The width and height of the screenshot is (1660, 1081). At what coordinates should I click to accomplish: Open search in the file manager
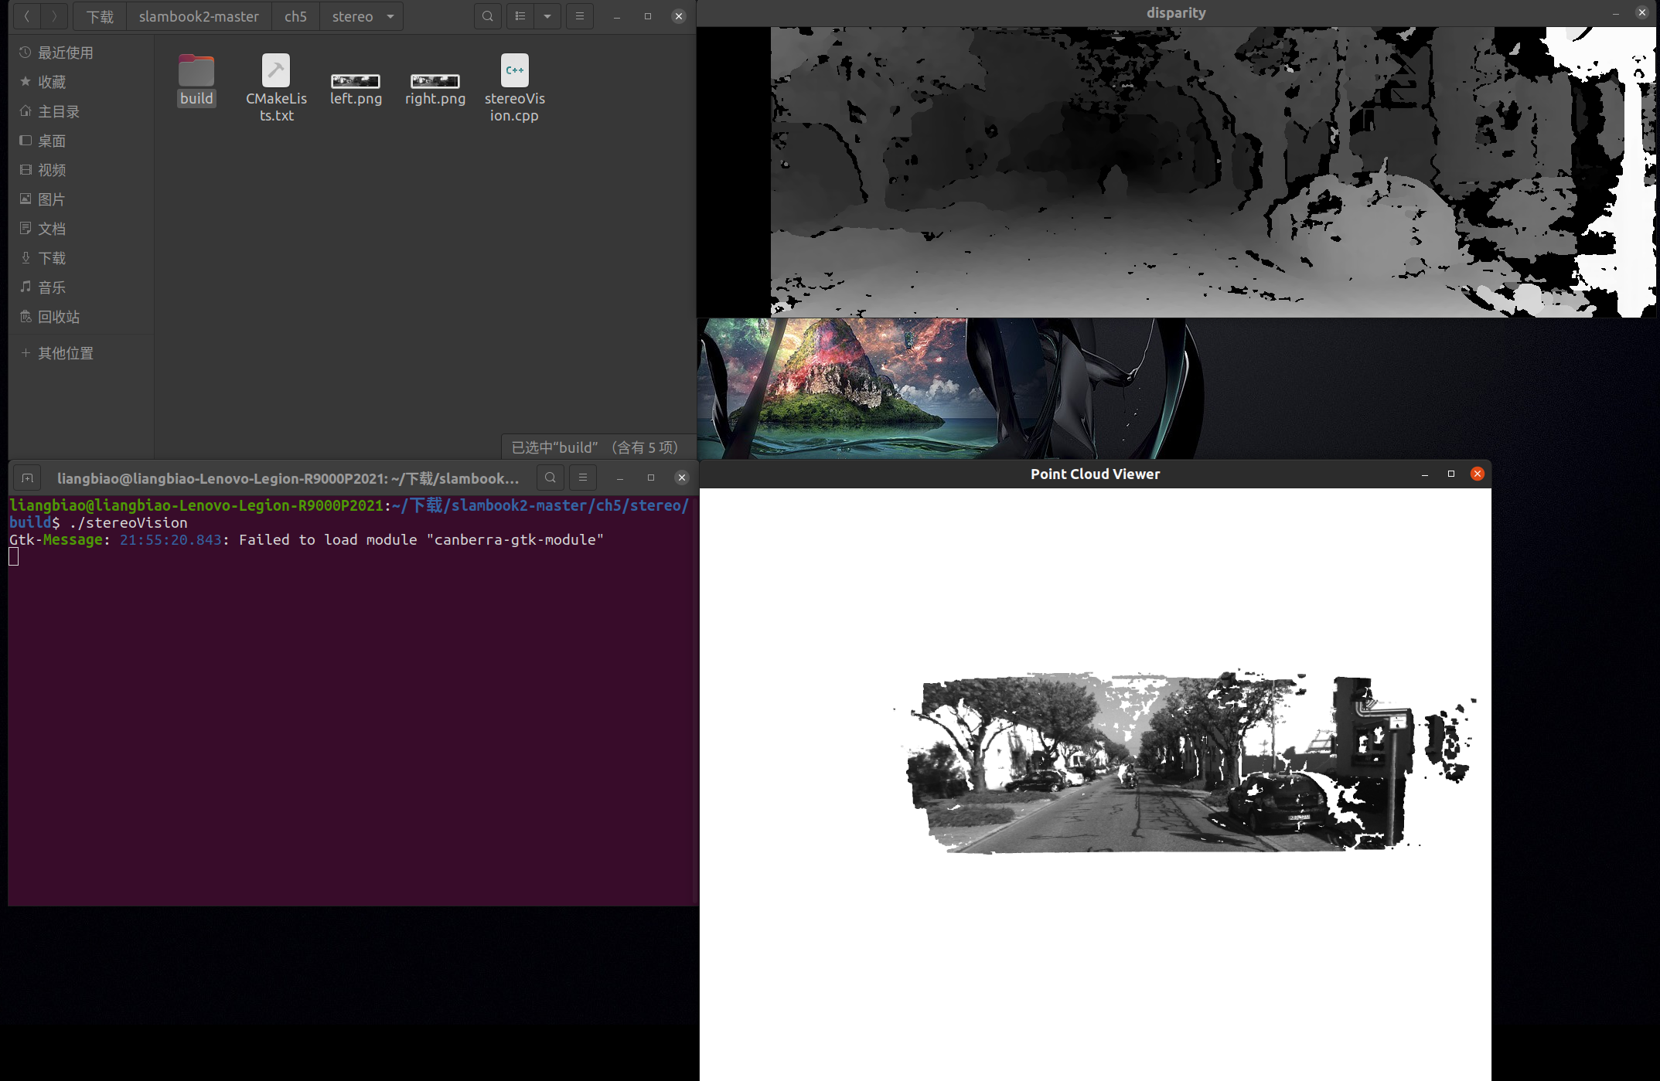(x=487, y=15)
